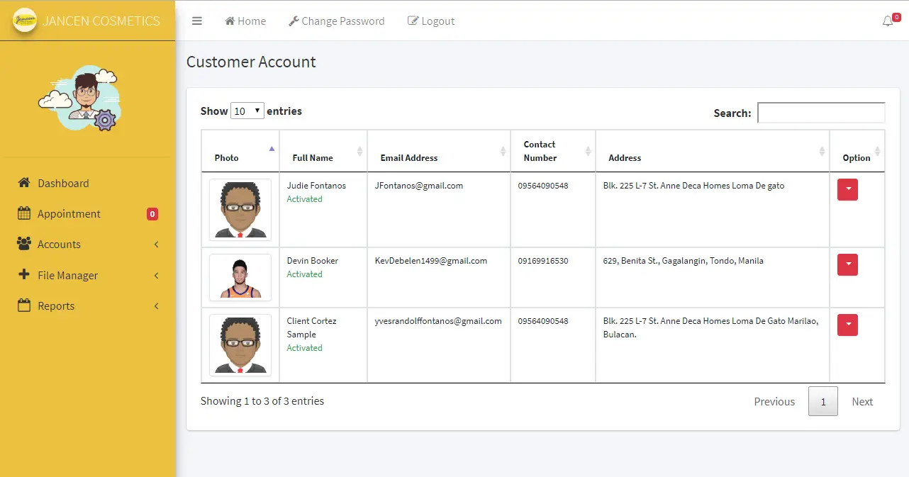Click the wrench icon beside Change Password
Image resolution: width=909 pixels, height=477 pixels.
pyautogui.click(x=294, y=21)
